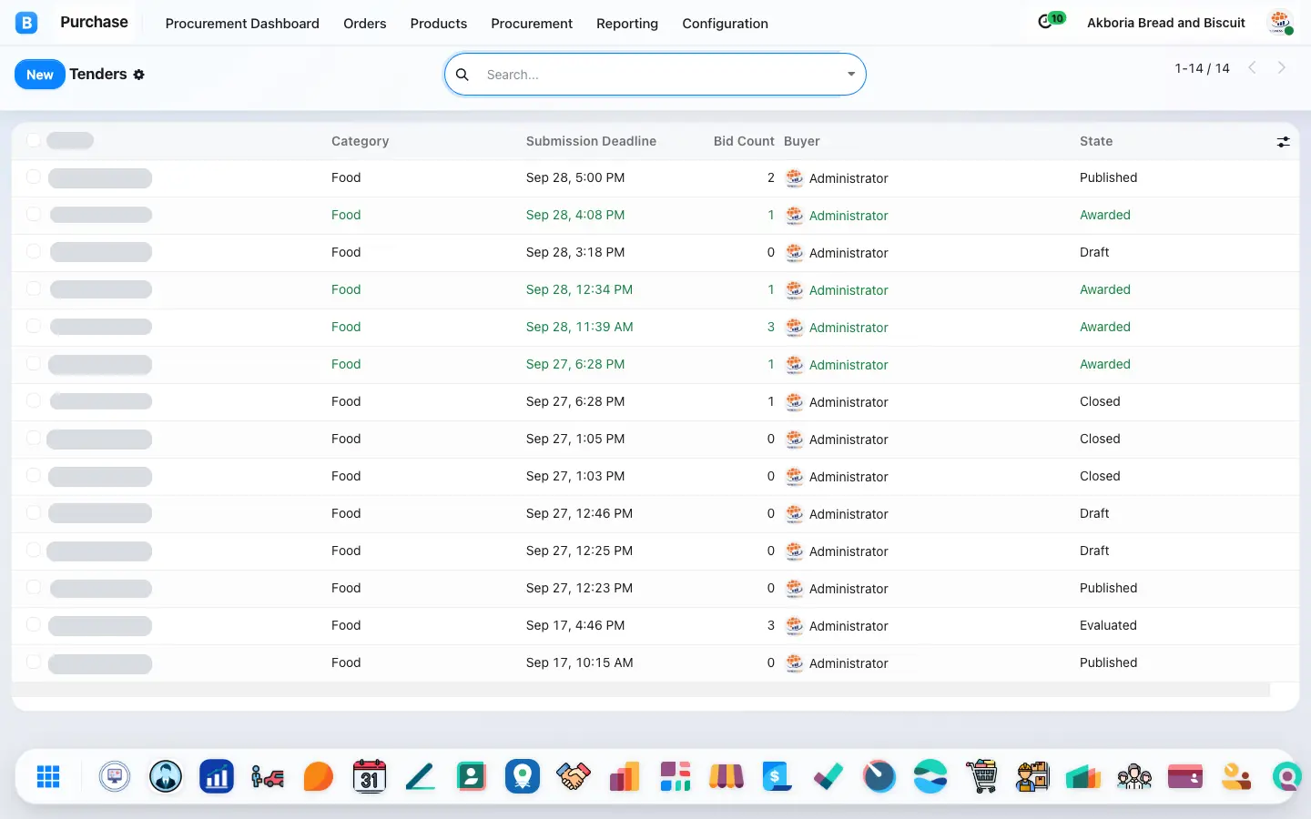Open the calendar app icon showing 31
Screen dimensions: 1311x819
(370, 776)
